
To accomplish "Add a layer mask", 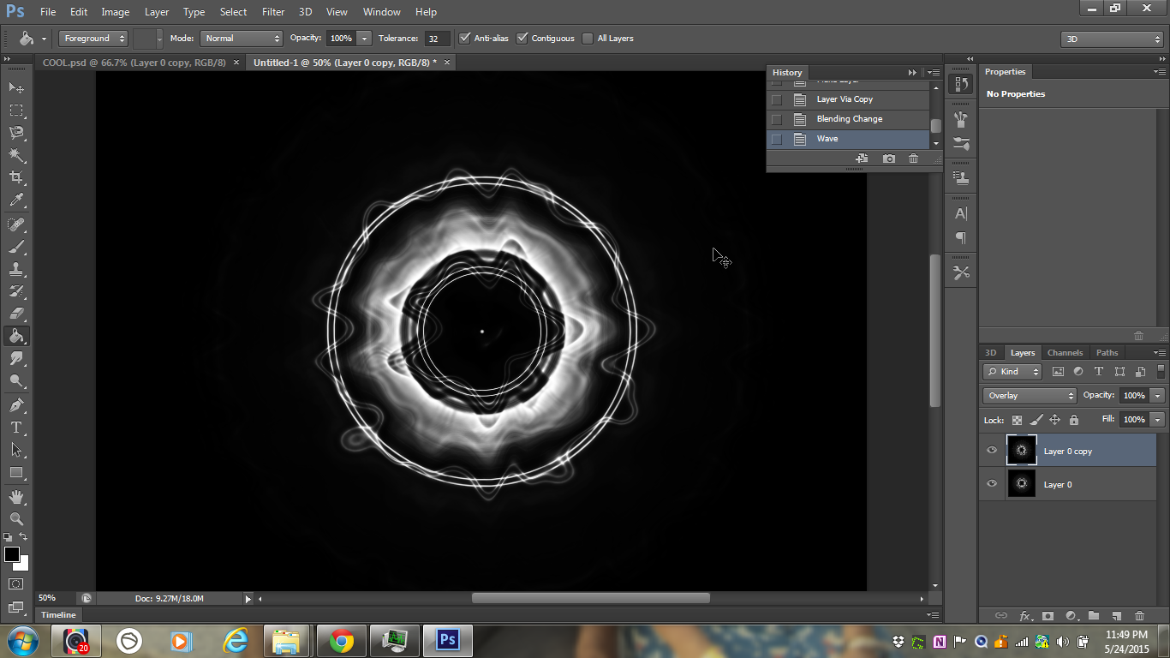I will point(1048,615).
